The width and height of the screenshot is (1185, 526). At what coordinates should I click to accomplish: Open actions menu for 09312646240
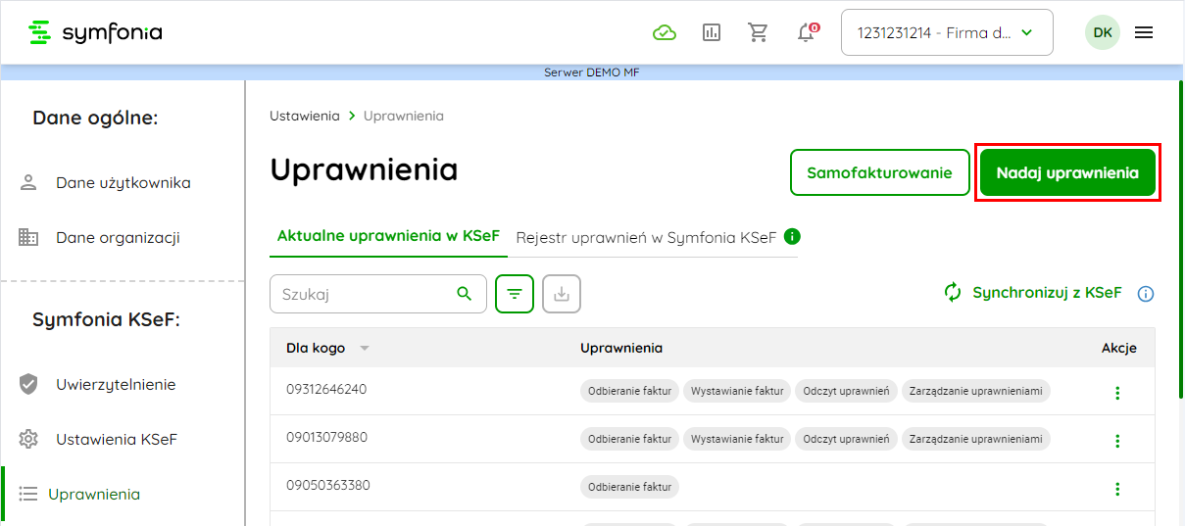[x=1117, y=393]
